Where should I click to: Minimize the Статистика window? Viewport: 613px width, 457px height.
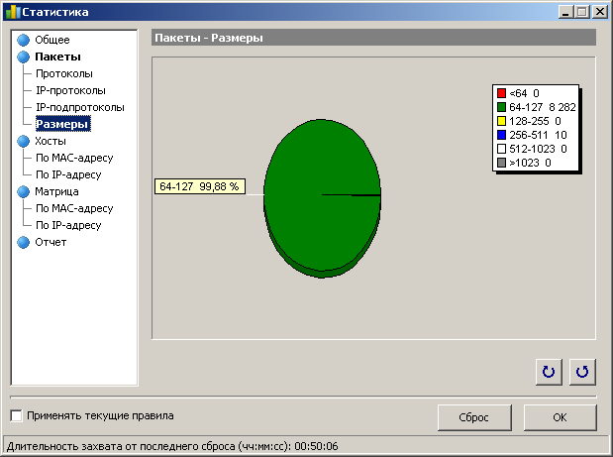pos(565,12)
